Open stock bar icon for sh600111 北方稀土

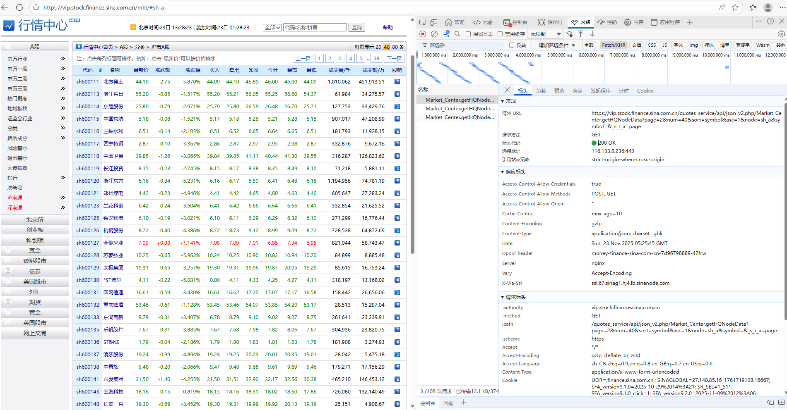tap(397, 82)
